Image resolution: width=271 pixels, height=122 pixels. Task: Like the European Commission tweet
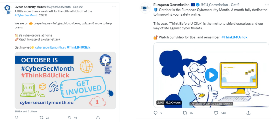tap(216, 113)
